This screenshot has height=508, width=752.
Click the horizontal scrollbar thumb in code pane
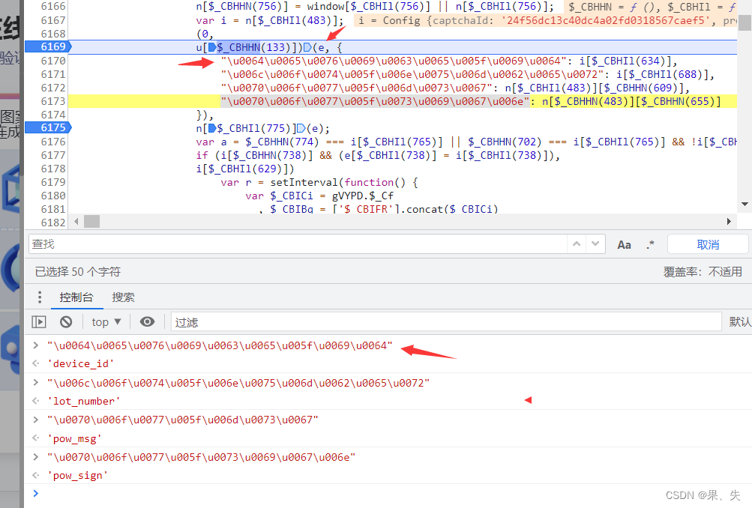click(x=91, y=222)
